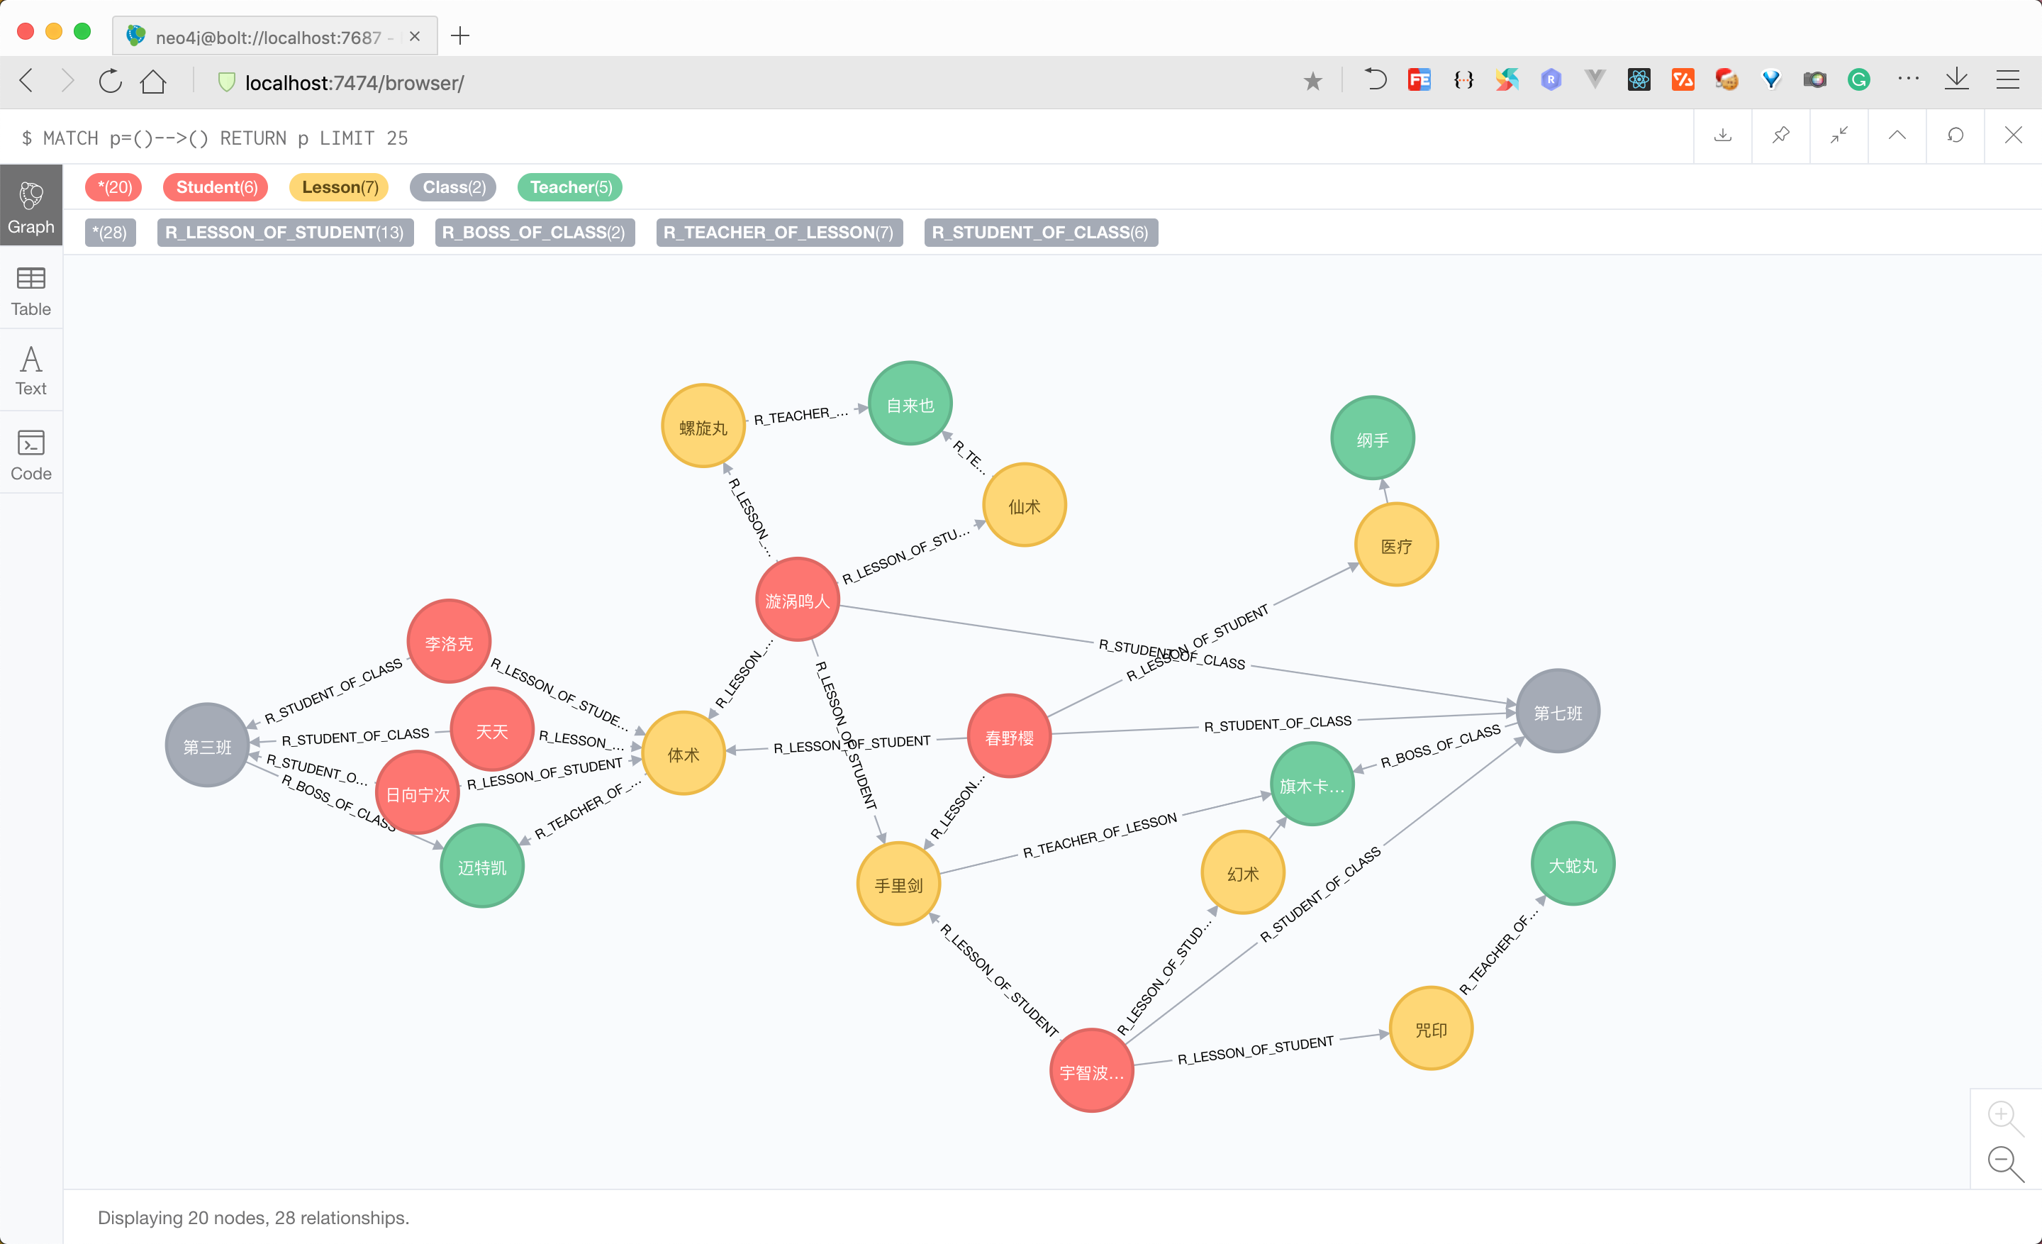Click the refresh/rerun query icon

click(x=1955, y=137)
